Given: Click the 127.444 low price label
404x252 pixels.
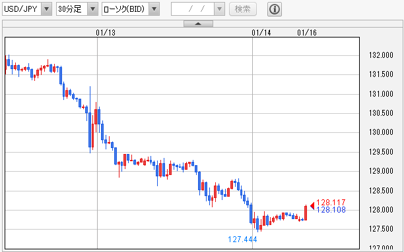Looking at the screenshot, I should coord(242,239).
